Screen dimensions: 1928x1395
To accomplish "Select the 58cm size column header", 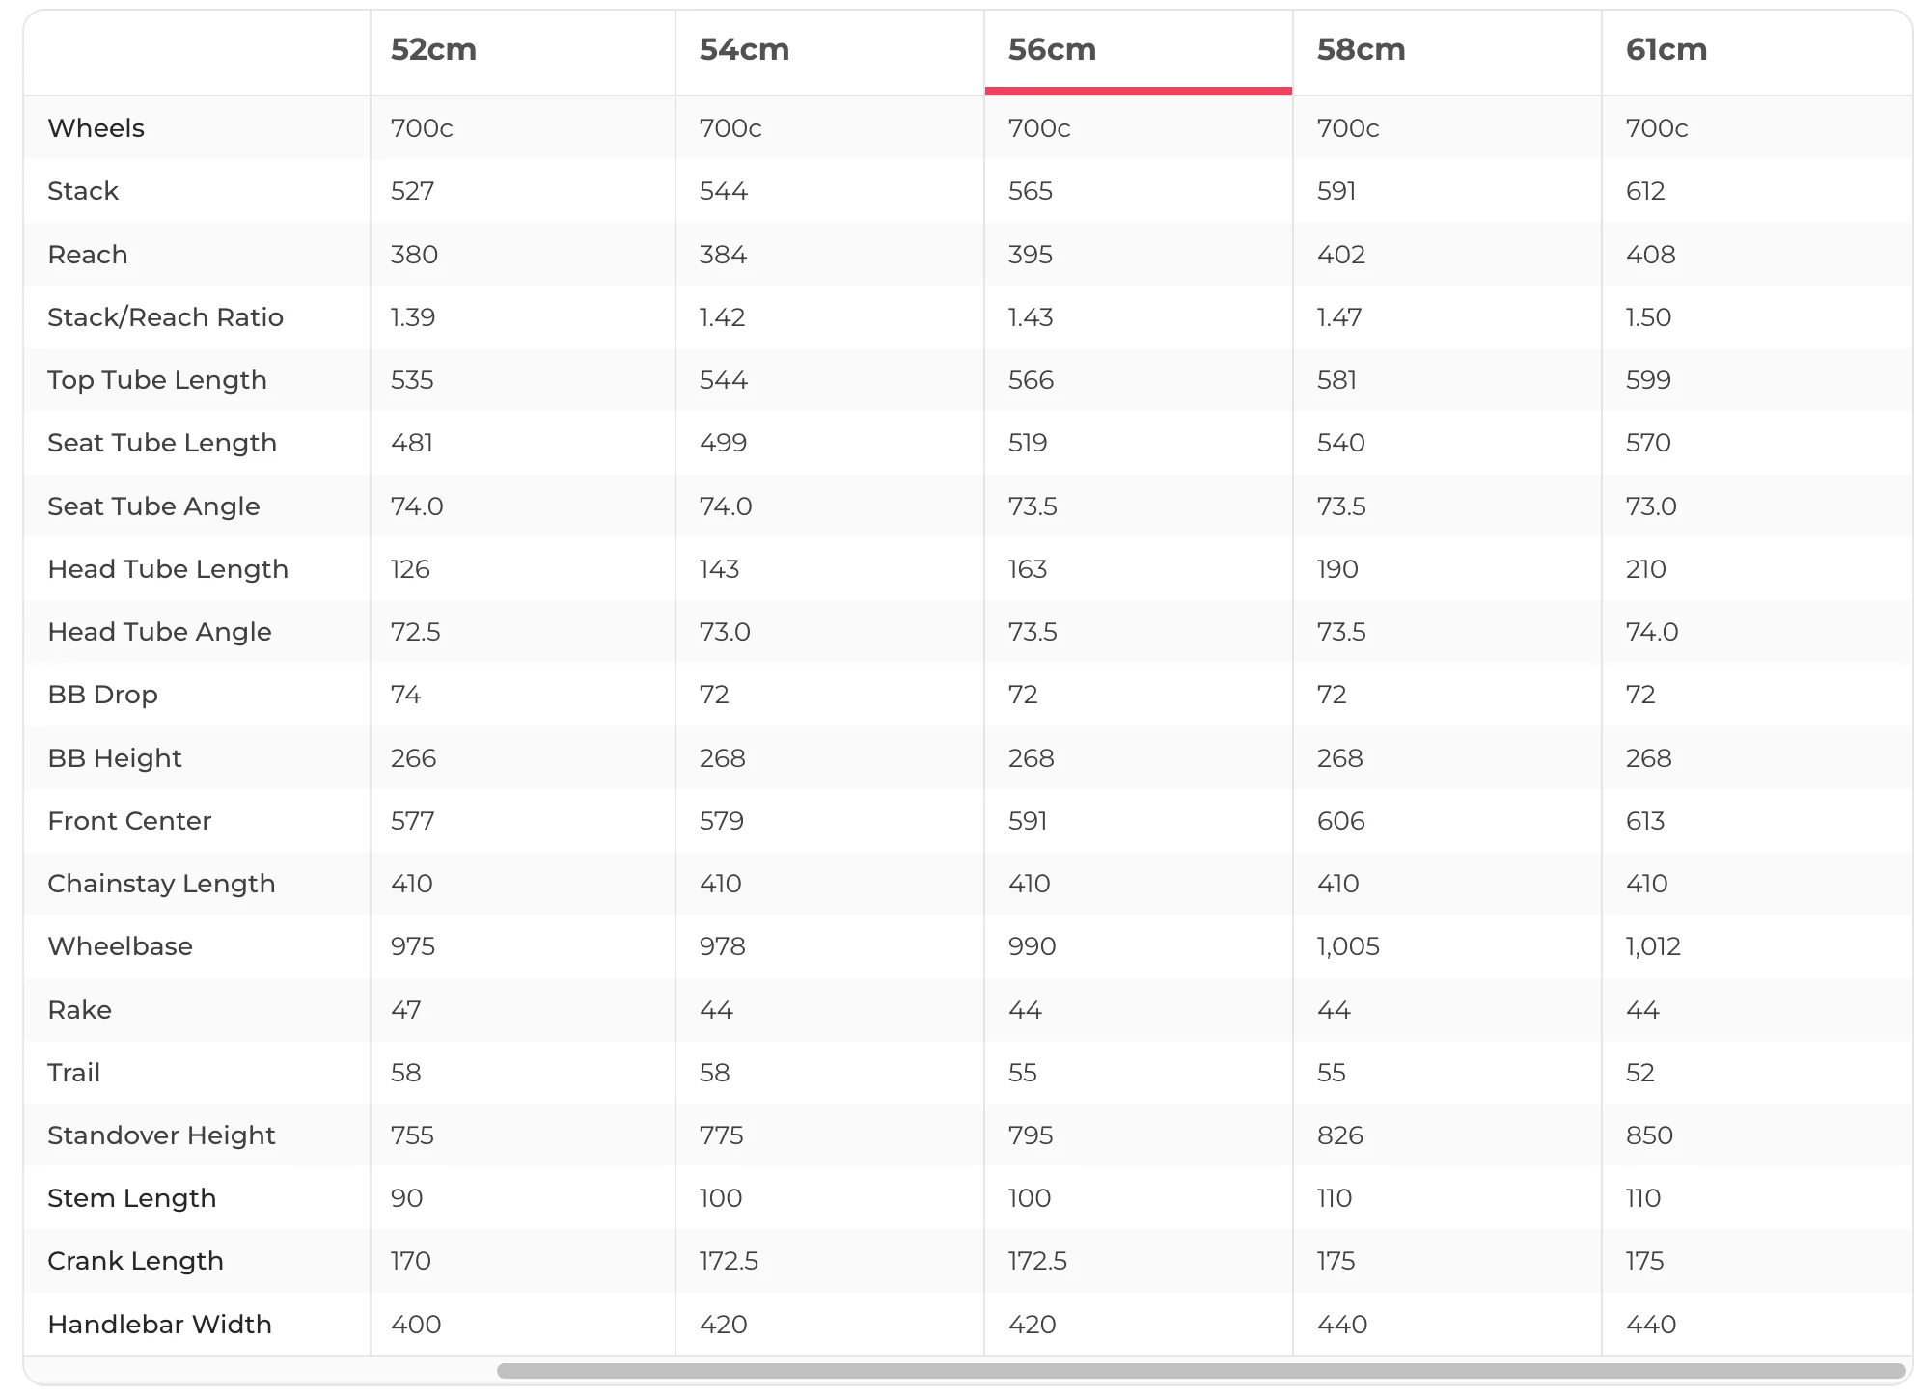I will tap(1361, 49).
